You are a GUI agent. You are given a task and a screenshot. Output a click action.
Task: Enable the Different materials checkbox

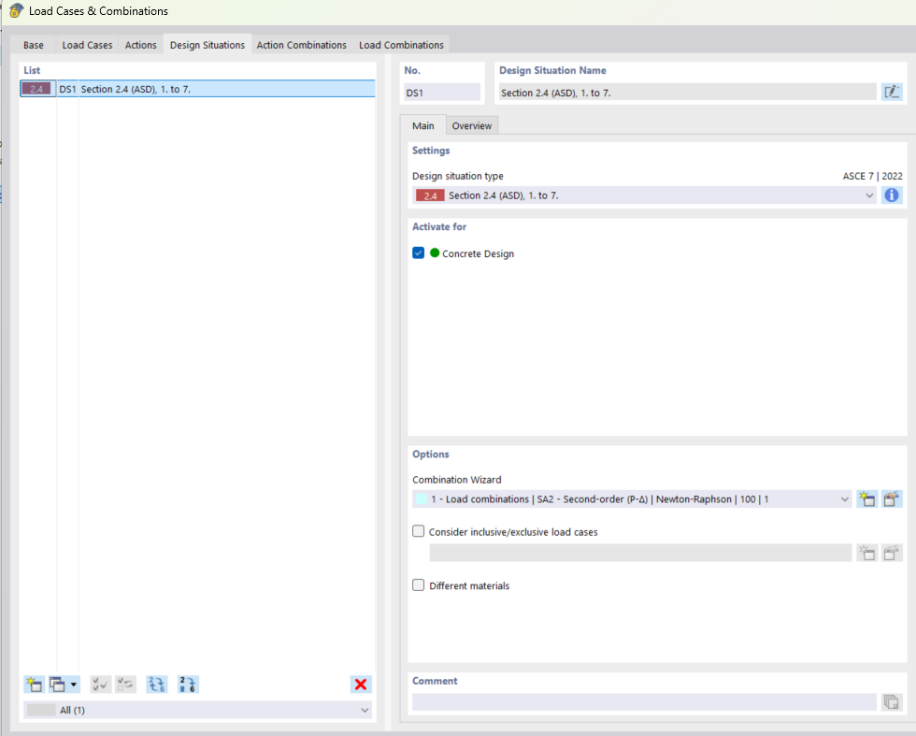(x=419, y=584)
